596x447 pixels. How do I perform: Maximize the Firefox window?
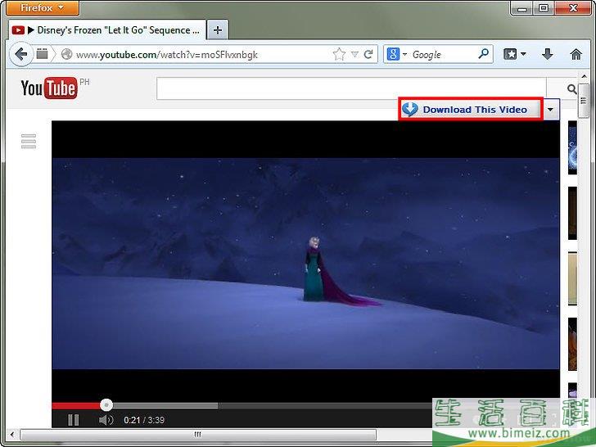pyautogui.click(x=544, y=8)
